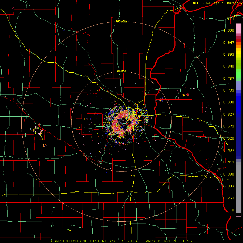The image size is (243, 243).
Task: Select the 0.627 value on color scale
Action: pos(229,114)
